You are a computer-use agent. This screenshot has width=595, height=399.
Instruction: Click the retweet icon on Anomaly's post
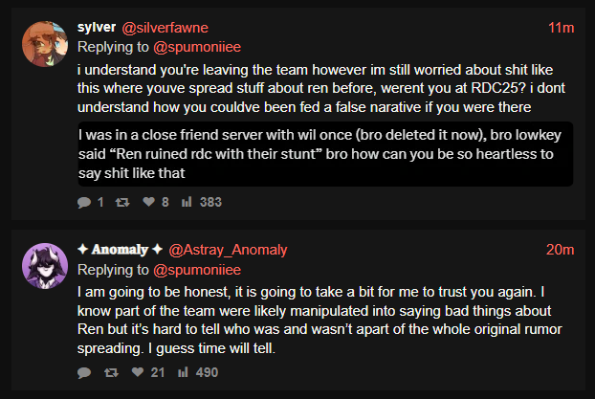pos(111,373)
